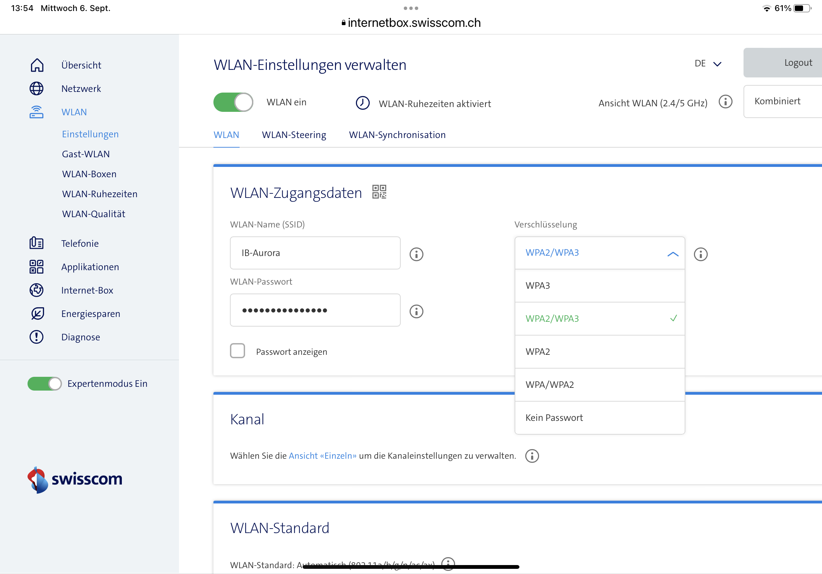Switch to the WLAN-Steering tab

(294, 135)
